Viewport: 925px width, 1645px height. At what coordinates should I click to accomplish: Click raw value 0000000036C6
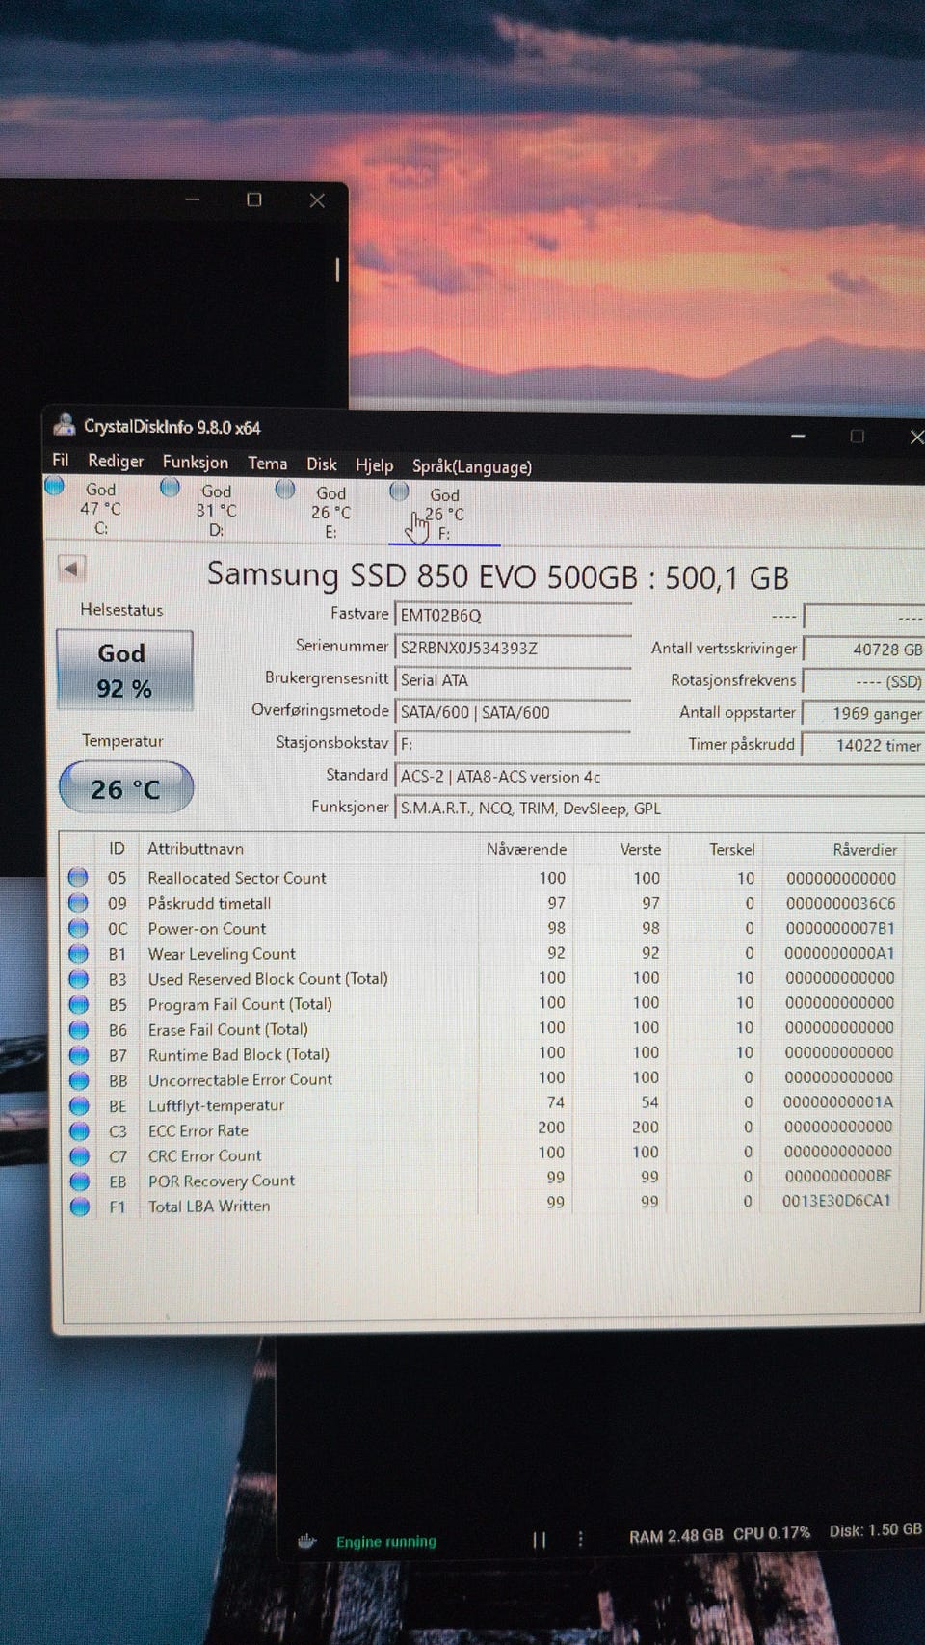click(x=840, y=903)
